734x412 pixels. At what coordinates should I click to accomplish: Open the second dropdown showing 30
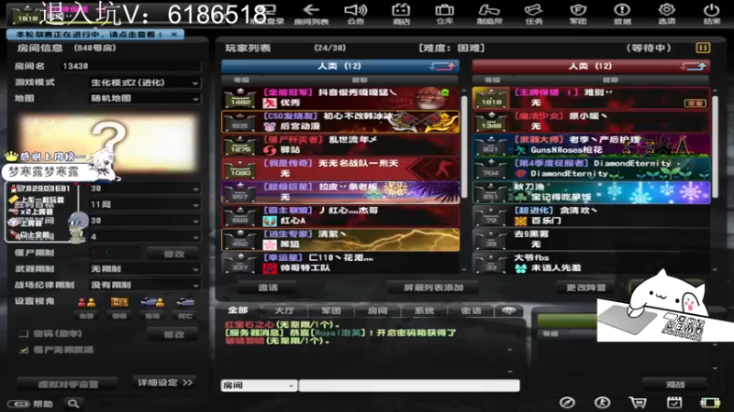(145, 221)
